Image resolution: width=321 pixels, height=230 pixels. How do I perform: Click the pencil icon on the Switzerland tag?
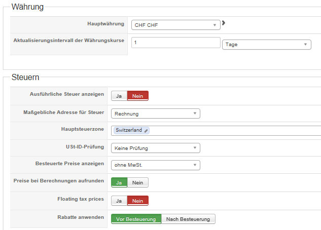[x=146, y=131]
